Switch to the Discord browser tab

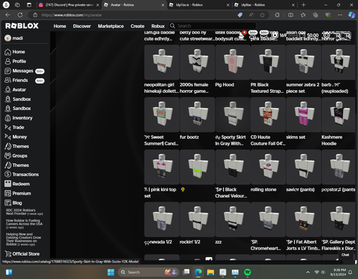(x=69, y=5)
